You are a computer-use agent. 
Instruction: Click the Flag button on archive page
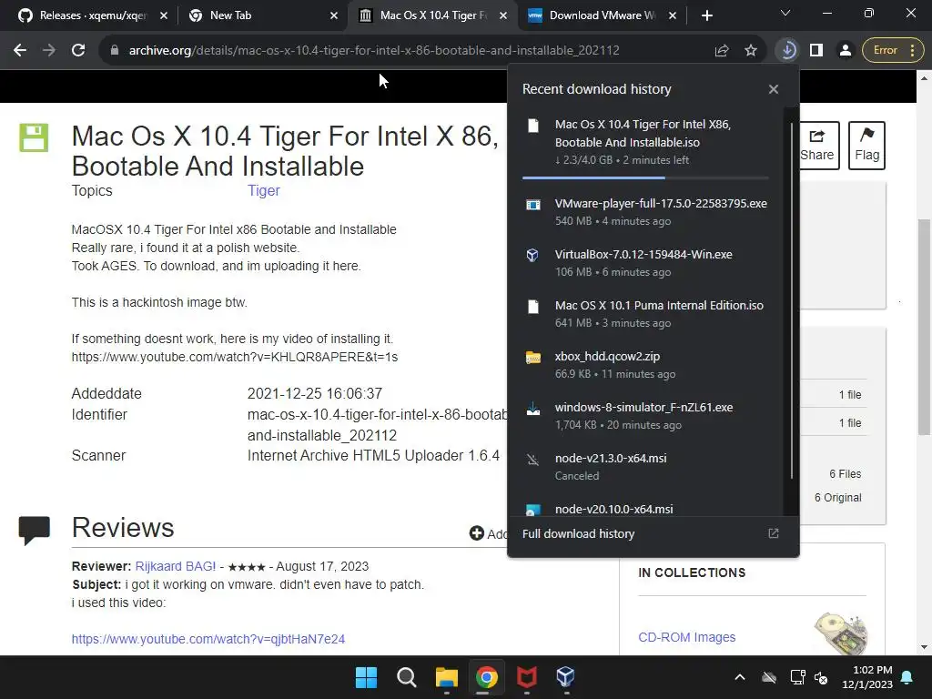pyautogui.click(x=866, y=146)
